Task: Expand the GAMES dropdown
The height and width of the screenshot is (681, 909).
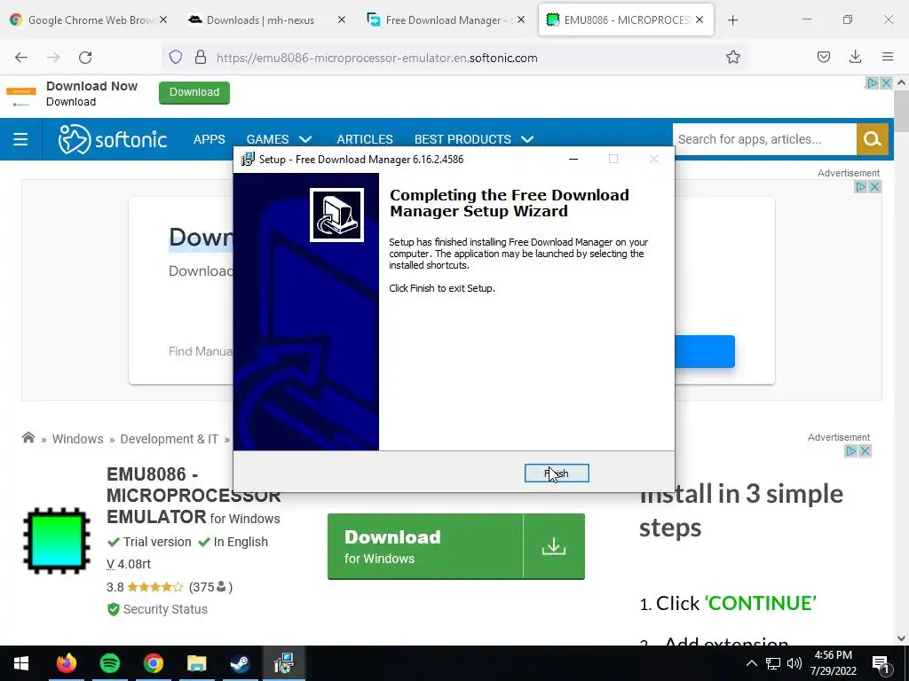Action: pyautogui.click(x=279, y=139)
